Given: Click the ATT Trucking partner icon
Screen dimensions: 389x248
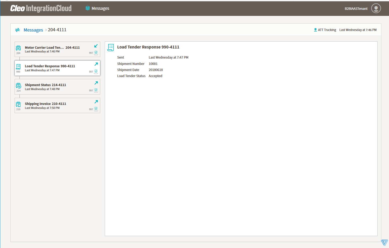Looking at the screenshot, I should (x=315, y=30).
